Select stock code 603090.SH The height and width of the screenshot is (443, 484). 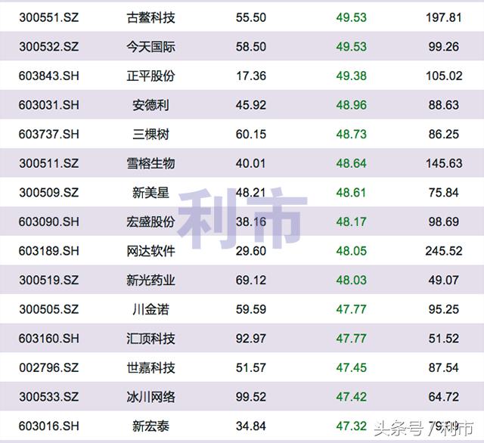[x=48, y=221]
